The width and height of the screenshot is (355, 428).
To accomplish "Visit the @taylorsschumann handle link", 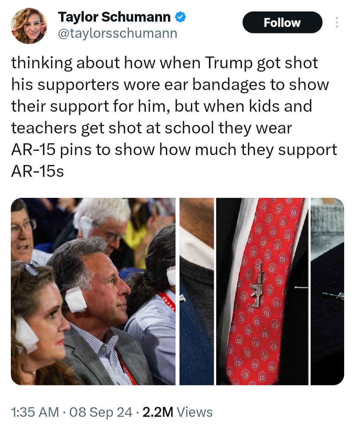I will [x=117, y=33].
